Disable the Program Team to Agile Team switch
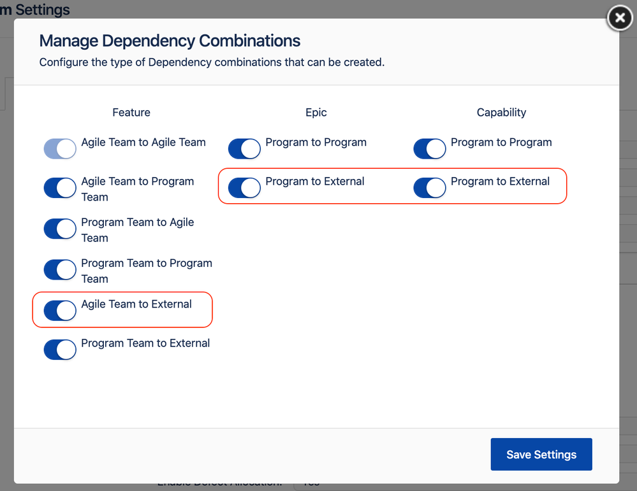 pyautogui.click(x=60, y=229)
